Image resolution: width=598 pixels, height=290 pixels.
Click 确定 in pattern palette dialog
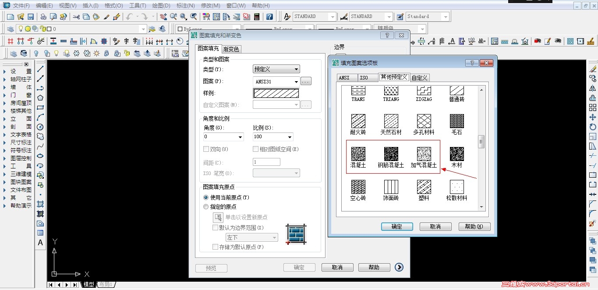coord(397,226)
